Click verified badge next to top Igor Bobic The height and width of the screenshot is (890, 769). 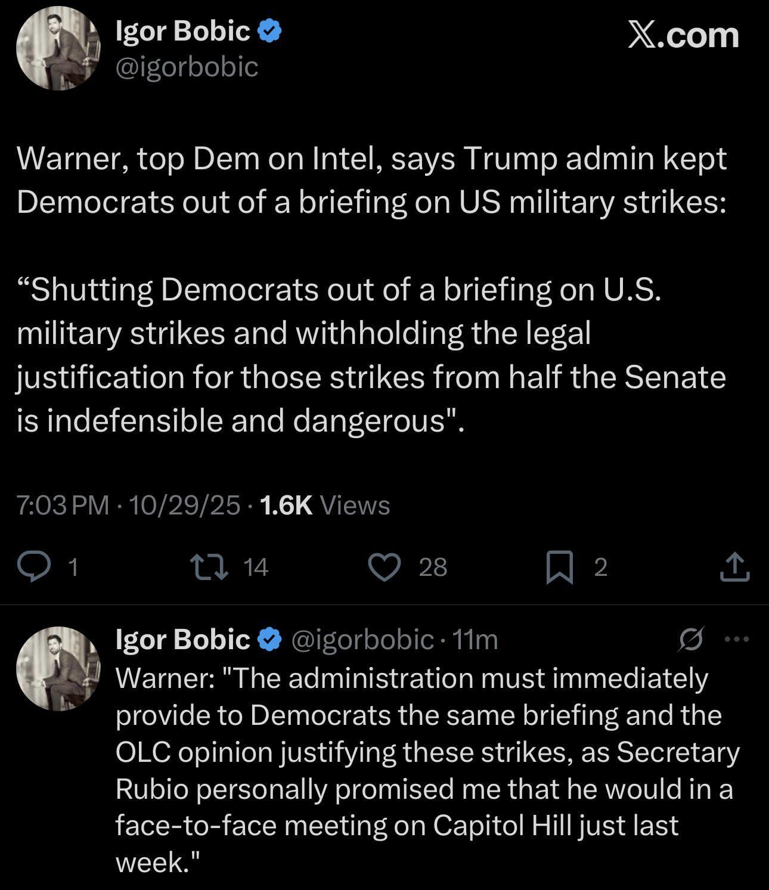pos(269,32)
